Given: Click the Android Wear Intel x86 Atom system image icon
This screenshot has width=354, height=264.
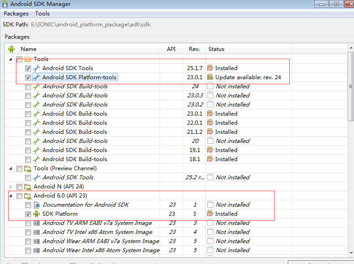Looking at the screenshot, I should (36, 250).
